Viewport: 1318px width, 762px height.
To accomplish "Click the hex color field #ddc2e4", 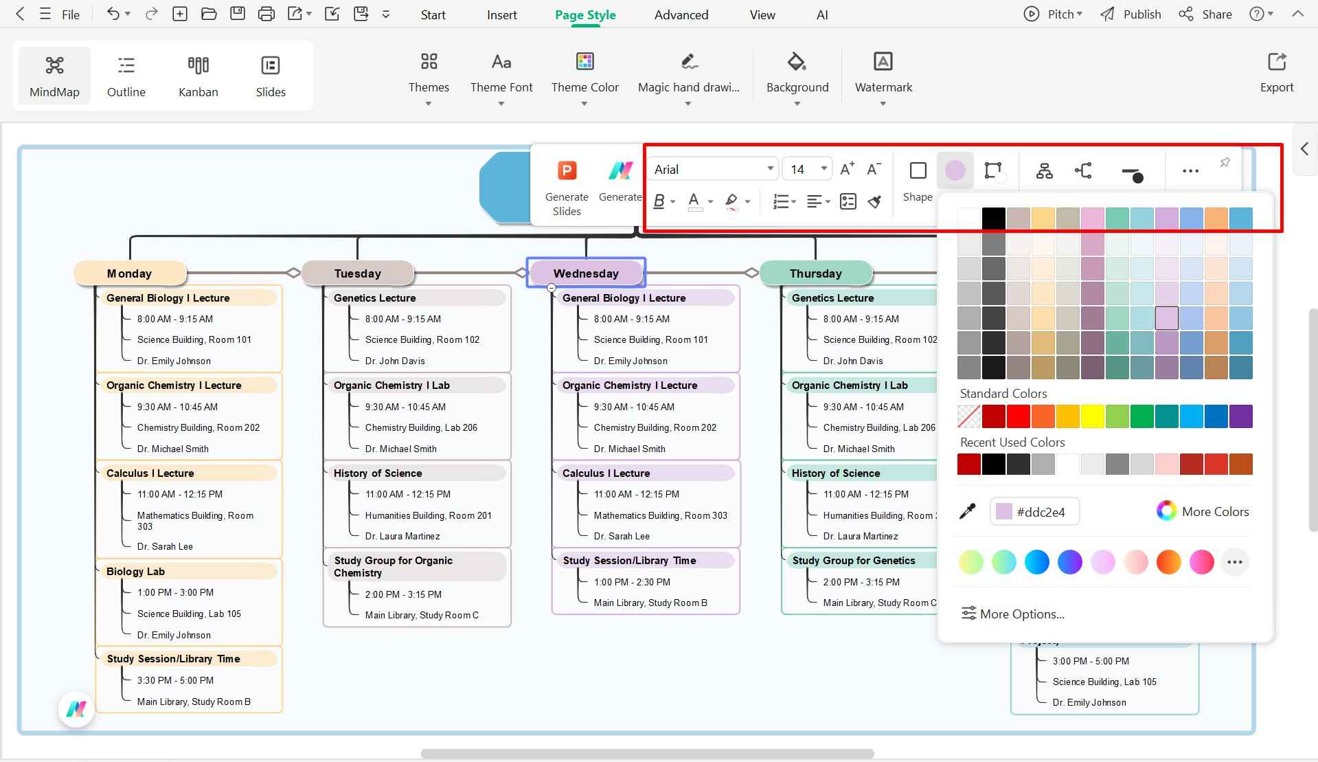I will point(1035,512).
